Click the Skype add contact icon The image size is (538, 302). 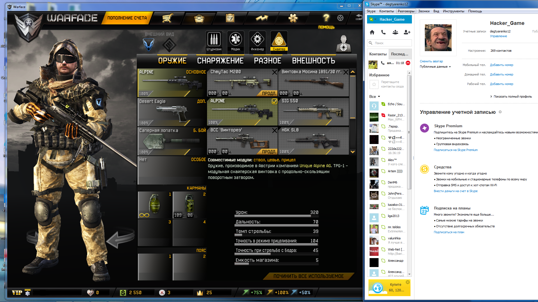coord(407,32)
